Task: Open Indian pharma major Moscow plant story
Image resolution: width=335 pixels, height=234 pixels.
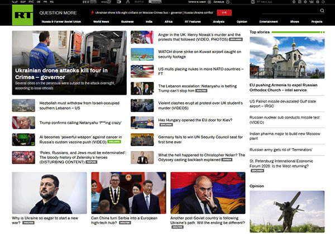Action: [285, 136]
